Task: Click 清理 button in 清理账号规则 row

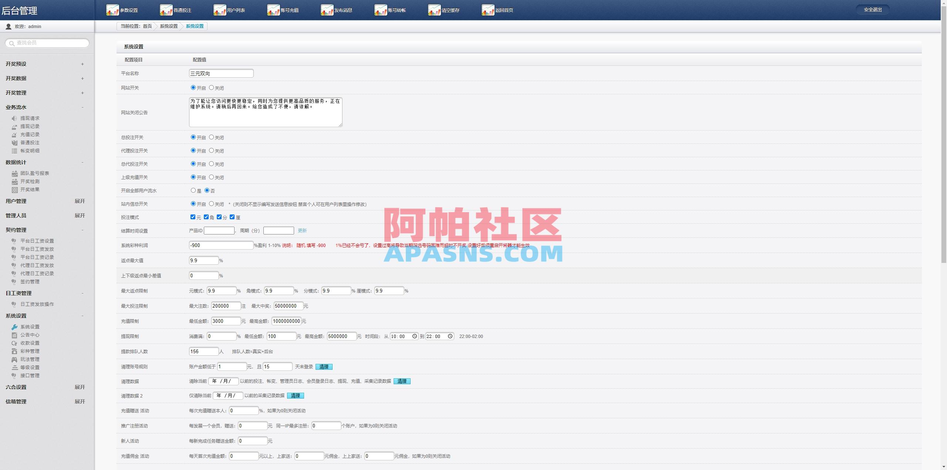Action: coord(324,367)
